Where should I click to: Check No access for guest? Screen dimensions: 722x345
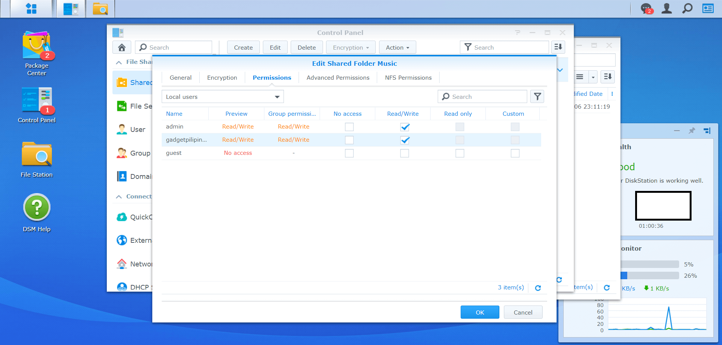click(349, 153)
